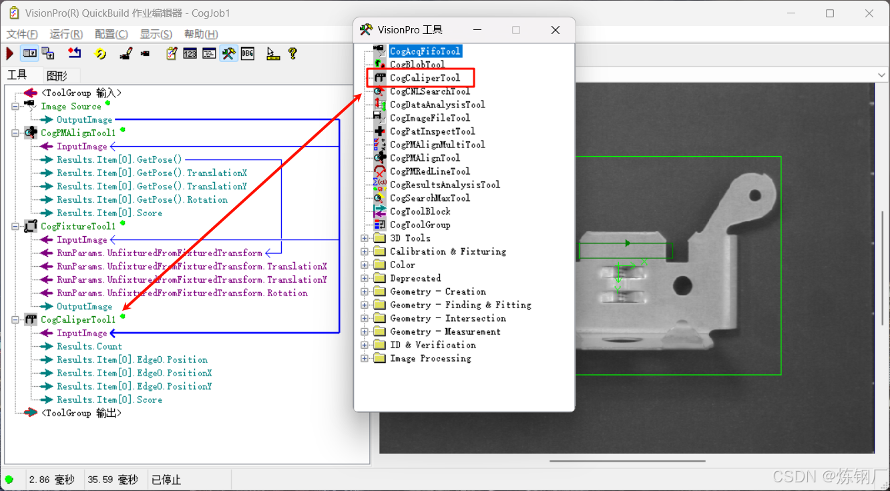Click the green status light in status bar
The width and height of the screenshot is (890, 491).
[x=9, y=480]
